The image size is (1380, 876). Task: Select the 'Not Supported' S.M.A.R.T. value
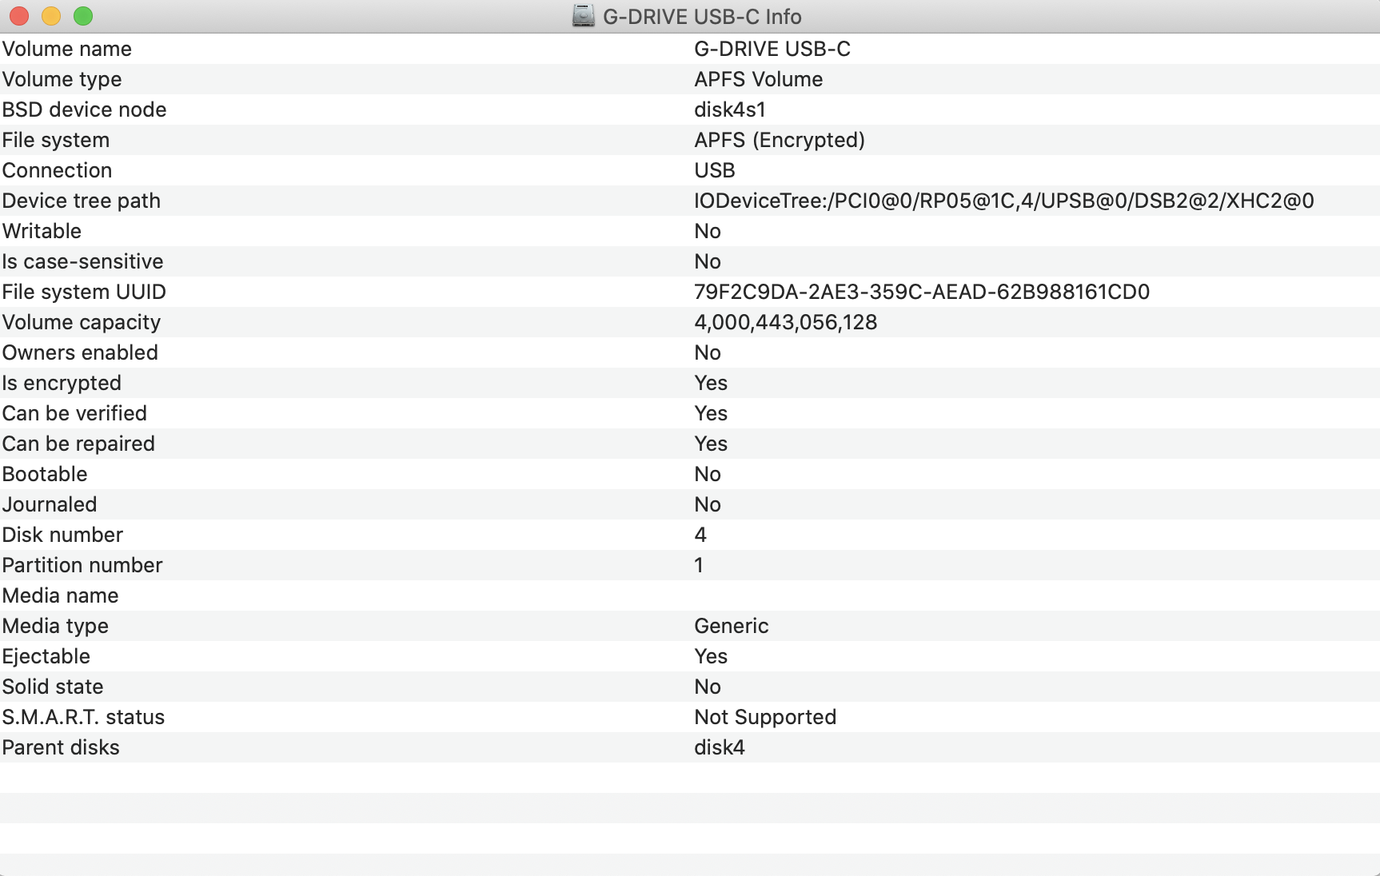pyautogui.click(x=765, y=717)
